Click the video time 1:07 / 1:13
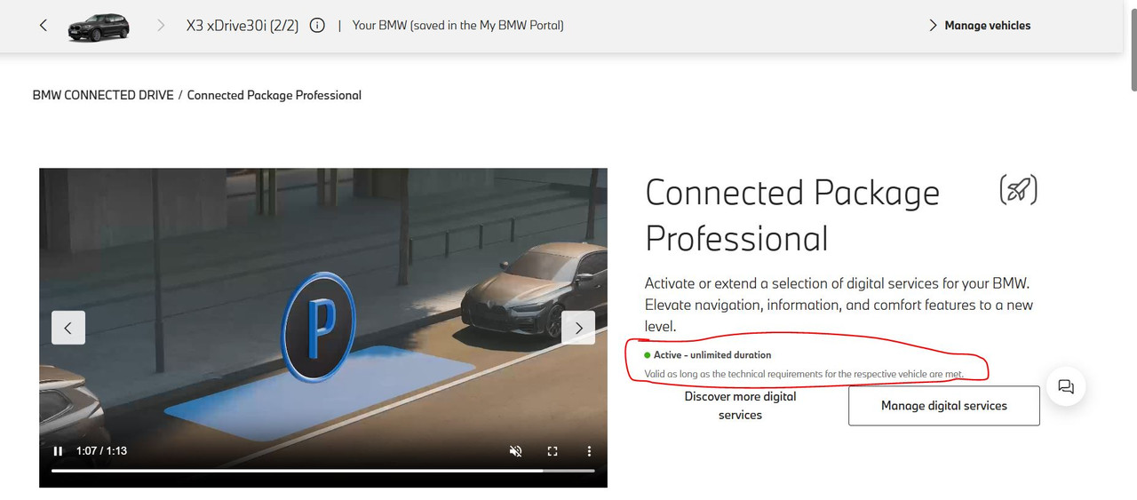 [101, 451]
